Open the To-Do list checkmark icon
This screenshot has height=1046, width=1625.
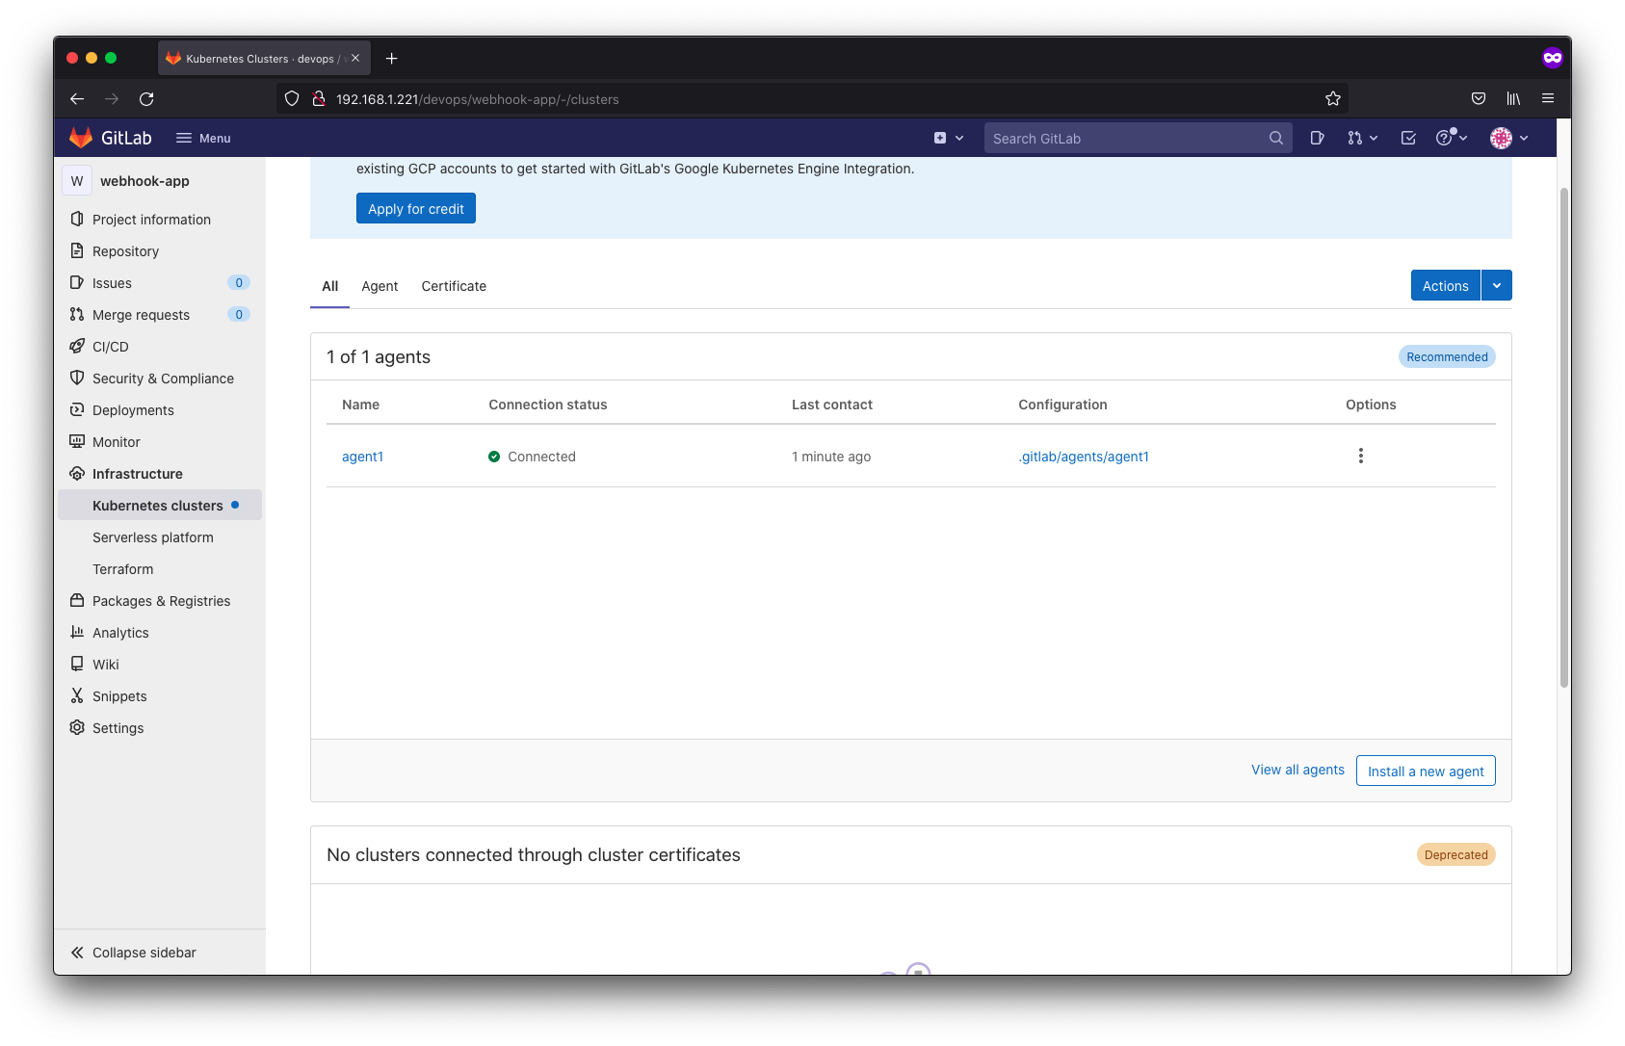click(x=1408, y=138)
